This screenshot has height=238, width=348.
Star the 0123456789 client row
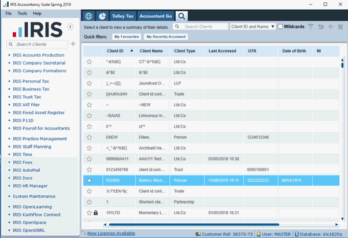click(89, 170)
